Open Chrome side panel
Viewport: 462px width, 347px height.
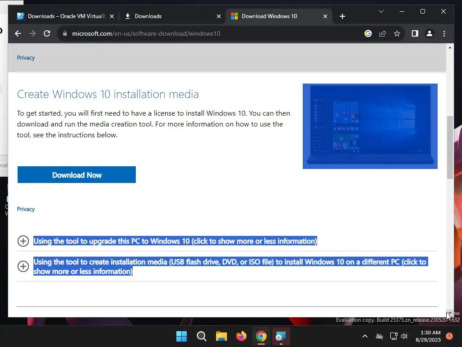(x=415, y=33)
